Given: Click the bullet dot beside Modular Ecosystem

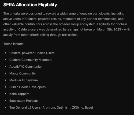Looking at the screenshot, I should click(6, 80).
